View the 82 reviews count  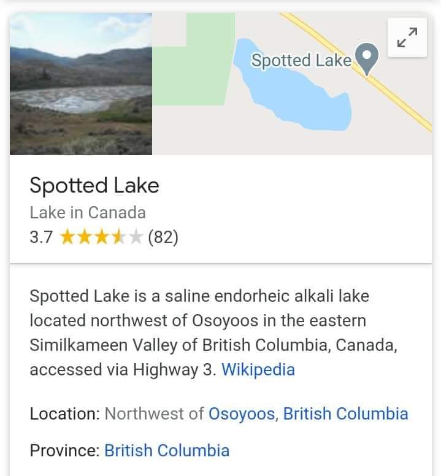[163, 237]
